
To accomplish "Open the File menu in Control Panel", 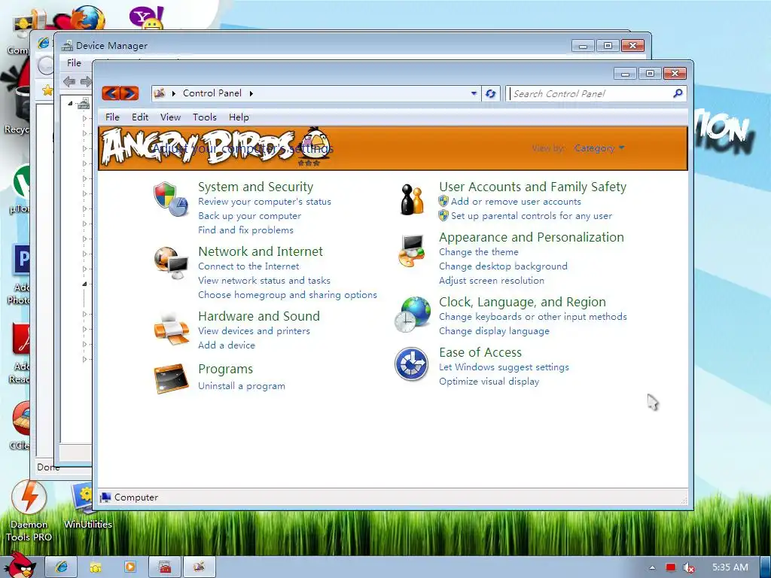I will coord(112,117).
